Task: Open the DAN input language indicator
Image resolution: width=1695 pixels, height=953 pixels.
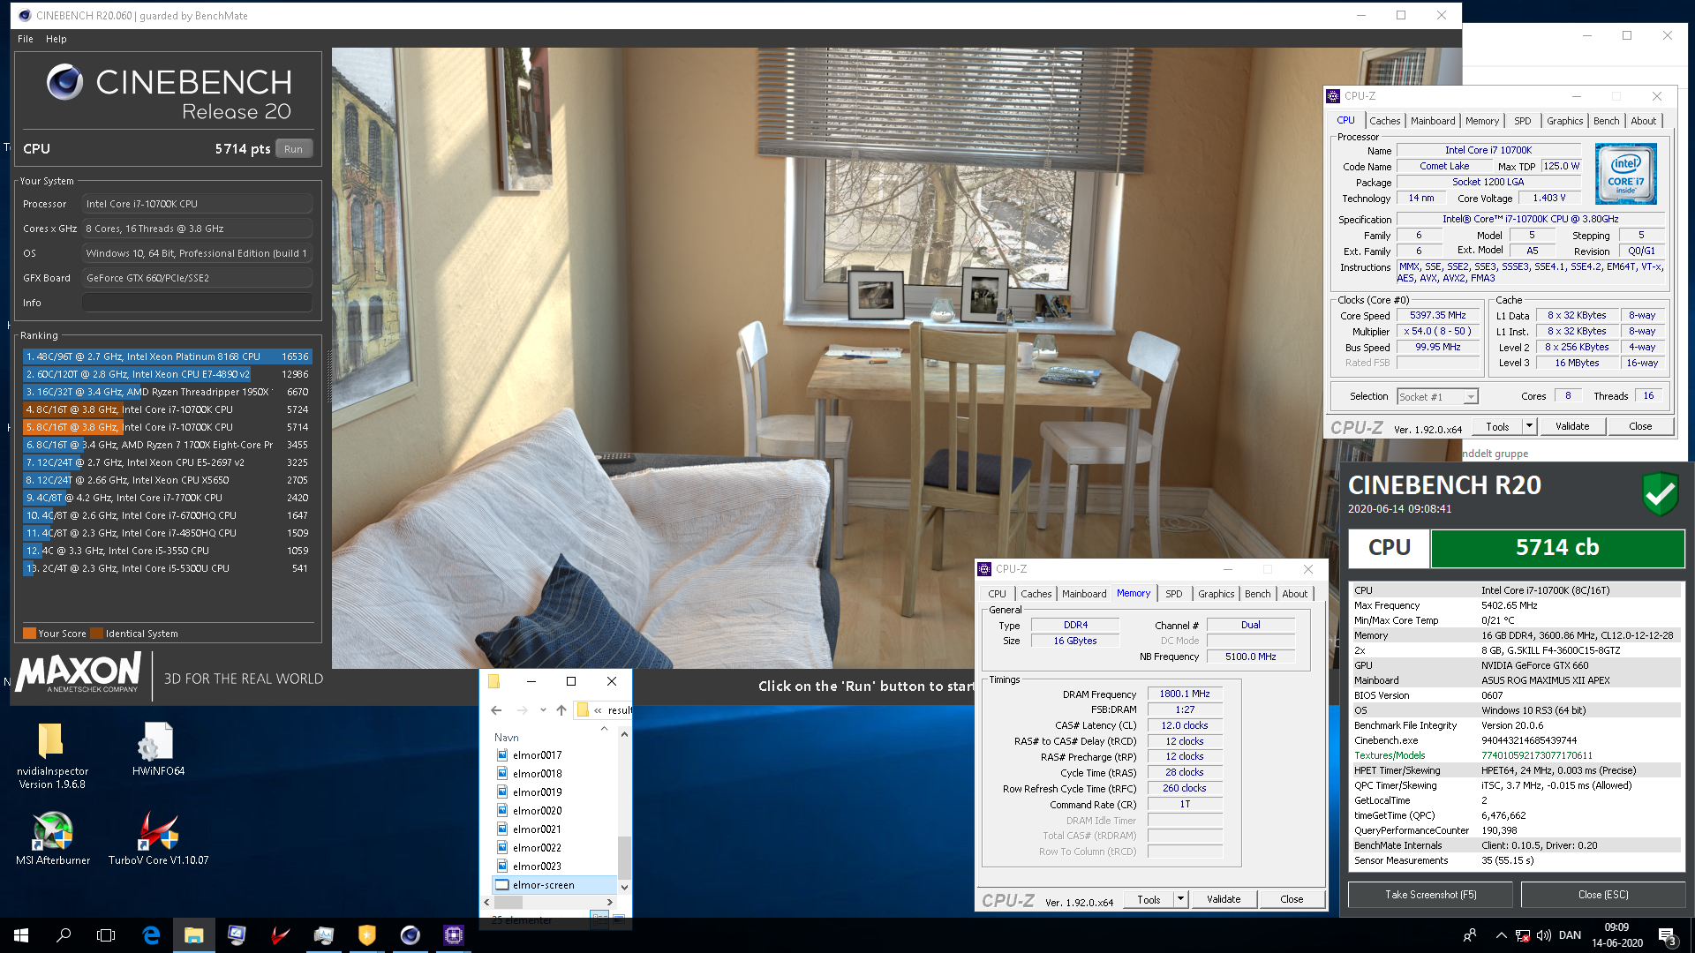Action: click(1570, 935)
